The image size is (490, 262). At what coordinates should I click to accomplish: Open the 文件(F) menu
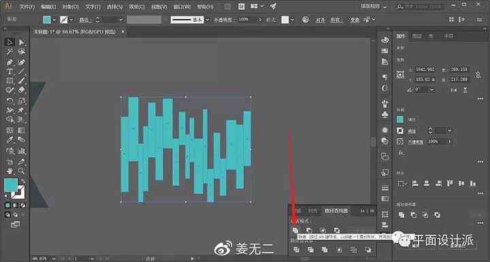click(27, 7)
